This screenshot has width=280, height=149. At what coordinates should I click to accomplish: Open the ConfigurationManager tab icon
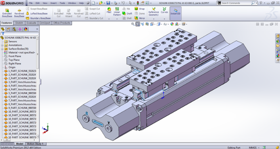coord(14,29)
